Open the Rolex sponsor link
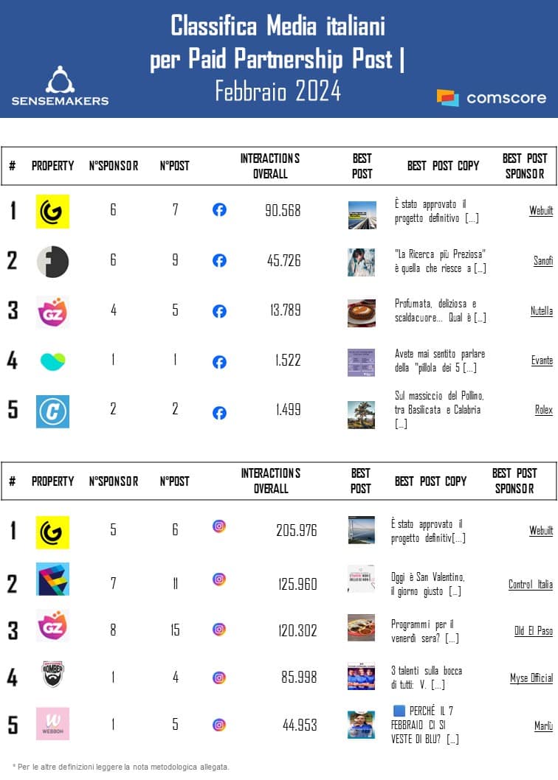Viewport: 558px width, 780px height. click(x=543, y=410)
